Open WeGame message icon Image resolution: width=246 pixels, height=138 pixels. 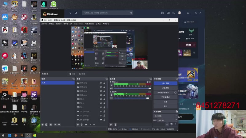(x=168, y=13)
